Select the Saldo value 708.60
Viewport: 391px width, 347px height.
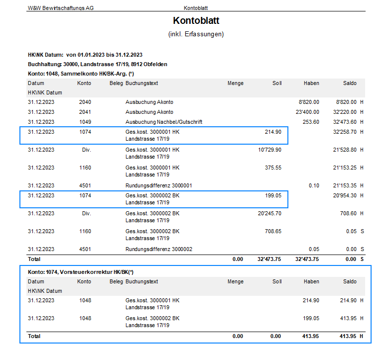tap(348, 214)
